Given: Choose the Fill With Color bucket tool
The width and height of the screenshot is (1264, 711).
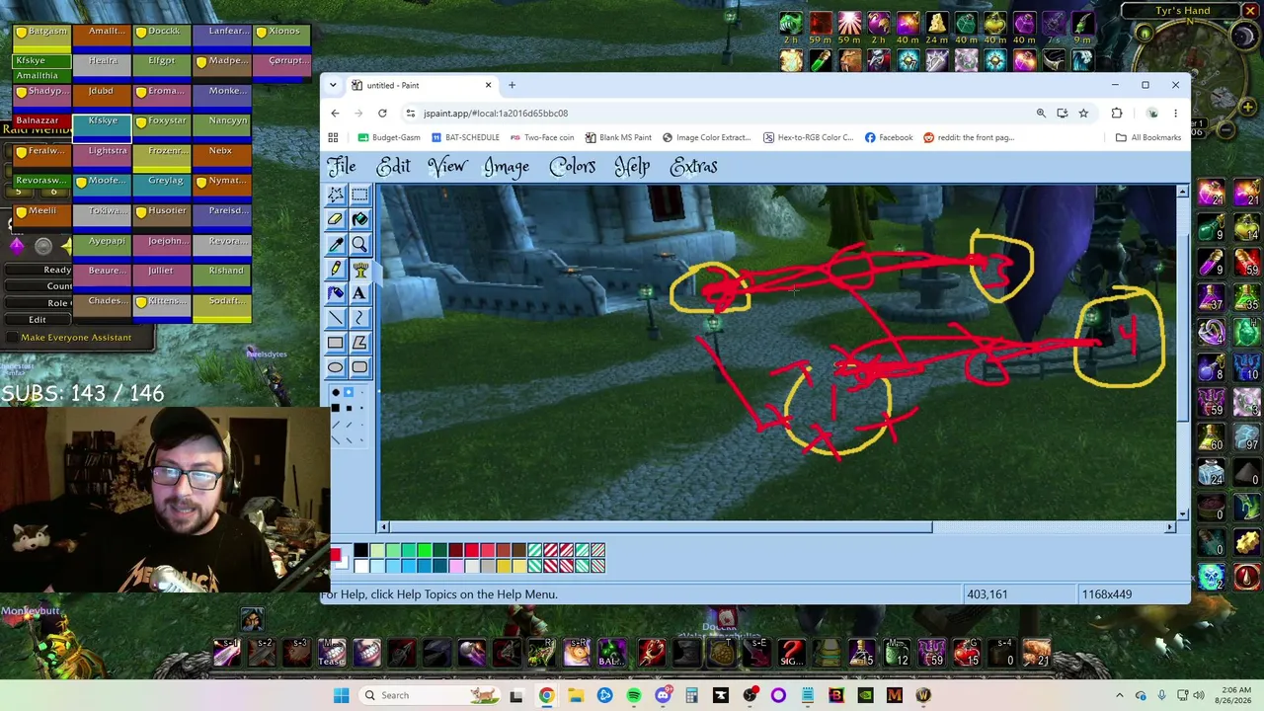Looking at the screenshot, I should tap(359, 219).
